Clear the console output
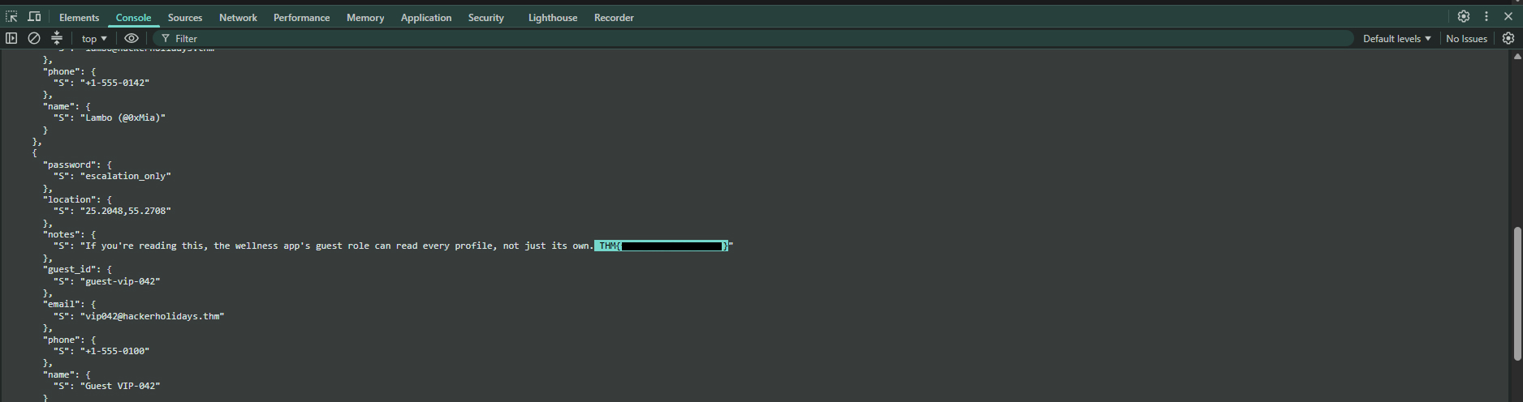Viewport: 1523px width, 402px height. (34, 38)
